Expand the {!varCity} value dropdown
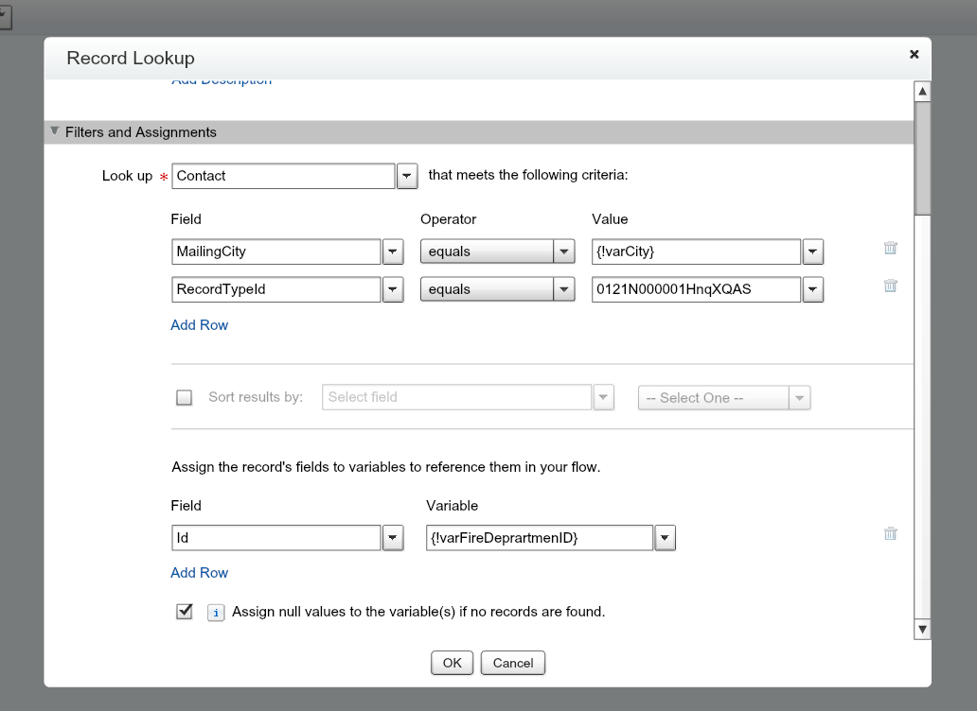Viewport: 977px width, 711px height. click(813, 252)
